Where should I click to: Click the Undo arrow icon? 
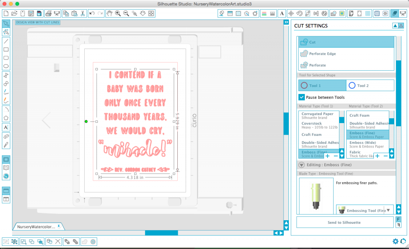[92, 13]
